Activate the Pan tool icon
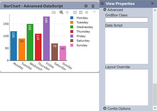Image resolution: width=157 pixels, height=111 pixels. 67,13
